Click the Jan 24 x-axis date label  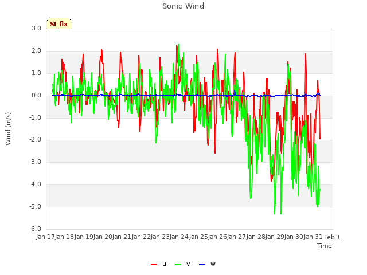click(179, 237)
